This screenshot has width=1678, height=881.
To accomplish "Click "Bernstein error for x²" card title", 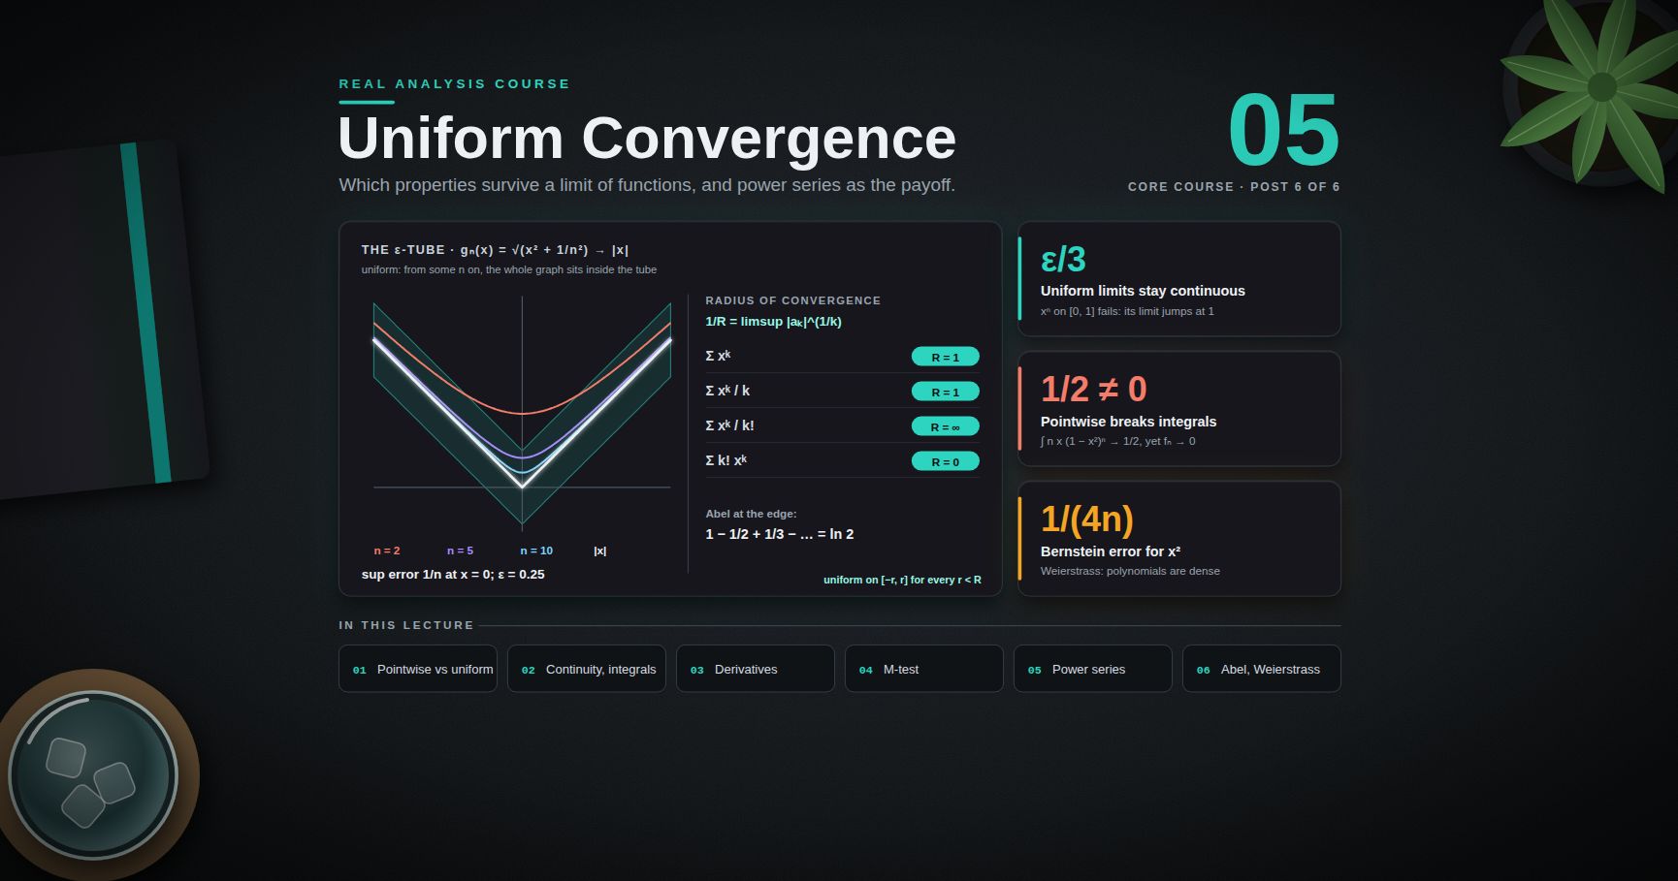I will click(x=1111, y=551).
